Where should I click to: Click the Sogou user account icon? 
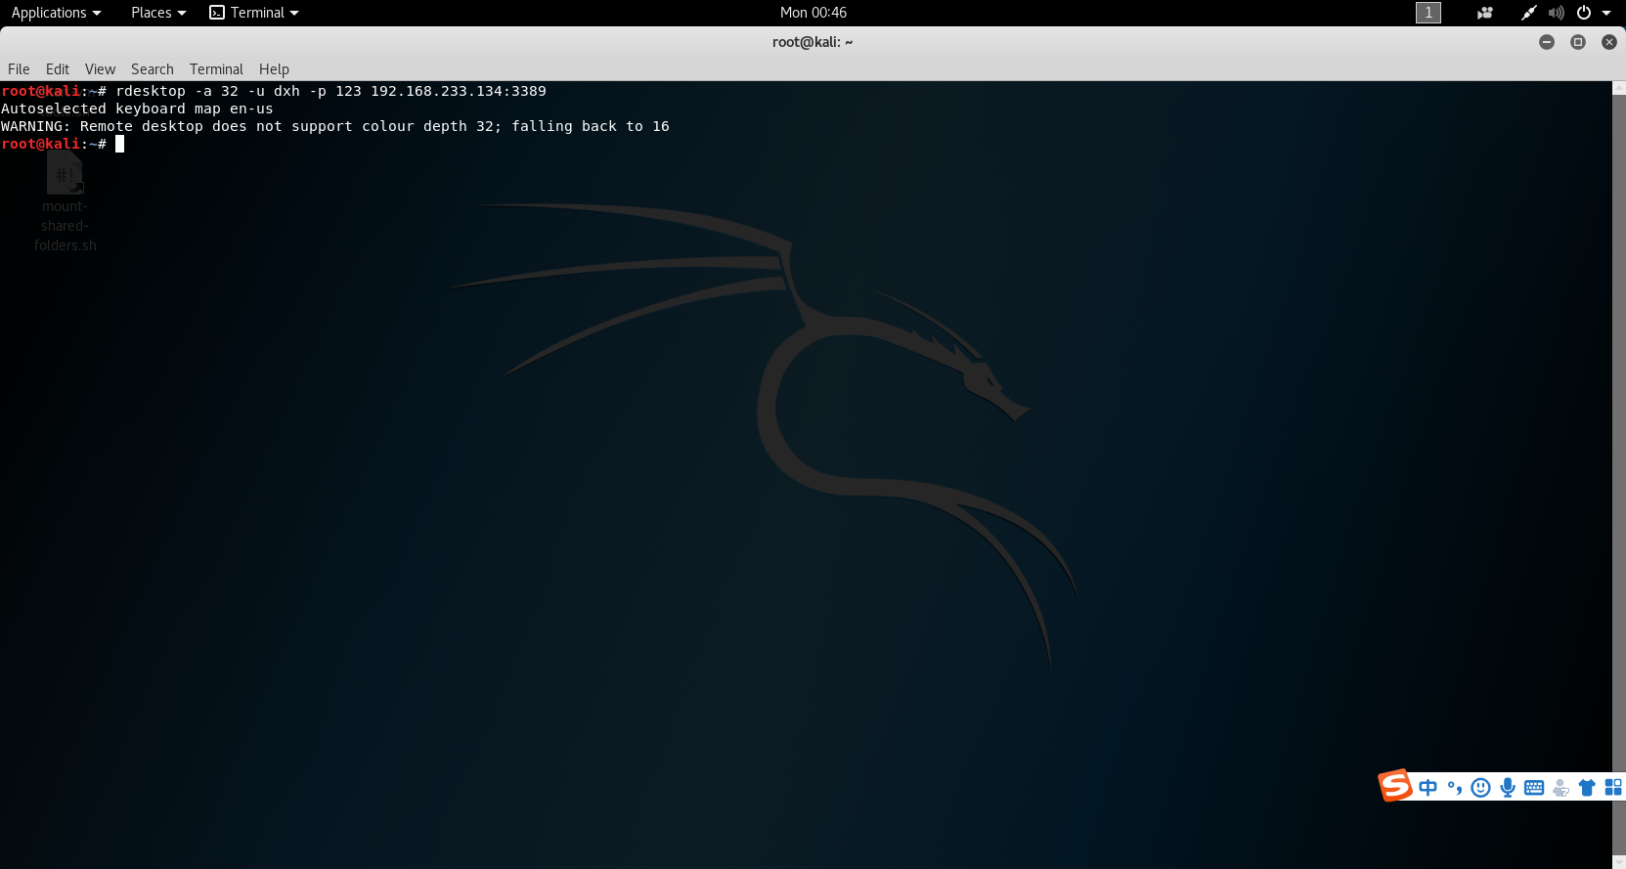pos(1560,788)
